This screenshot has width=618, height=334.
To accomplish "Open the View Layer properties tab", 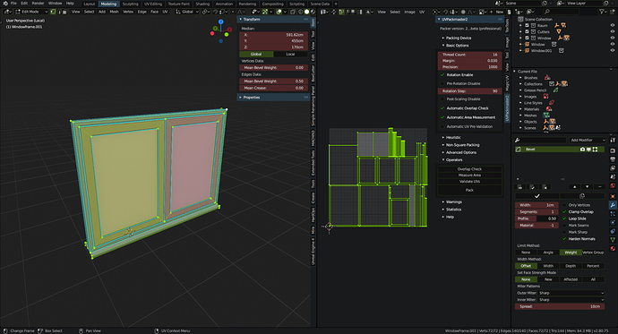I will pos(613,168).
